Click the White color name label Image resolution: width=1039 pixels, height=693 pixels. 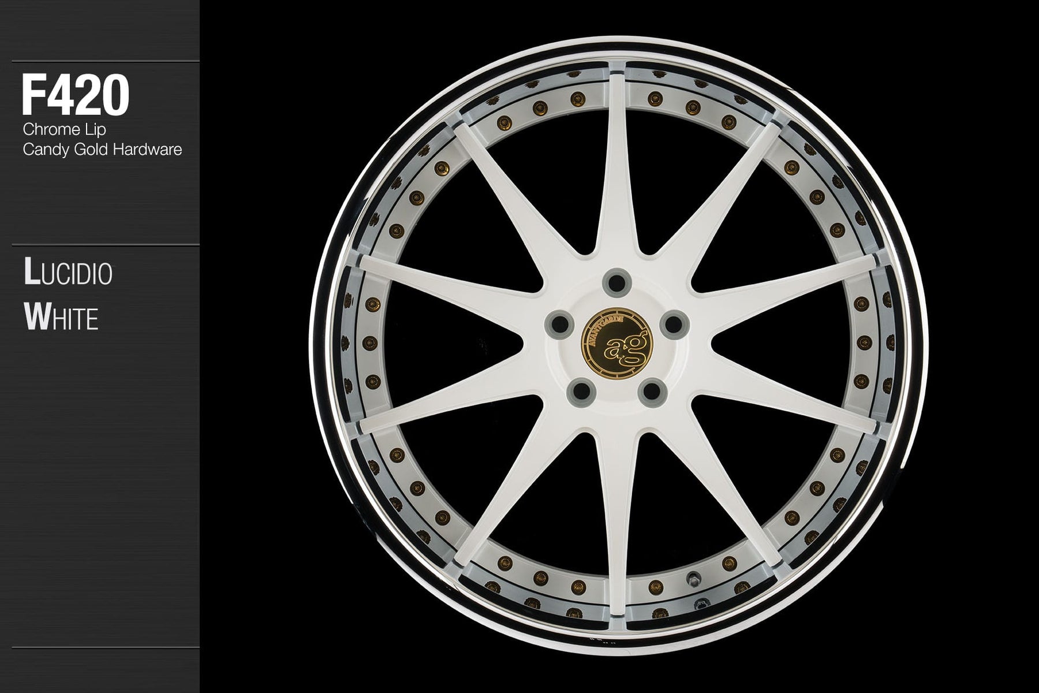pyautogui.click(x=61, y=317)
